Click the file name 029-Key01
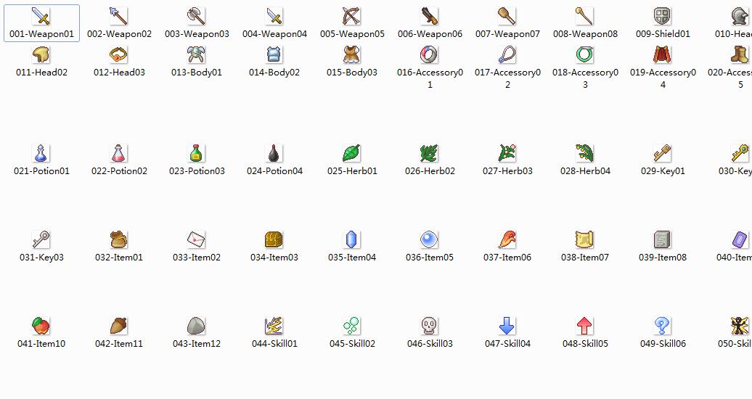The width and height of the screenshot is (752, 399). pos(663,171)
